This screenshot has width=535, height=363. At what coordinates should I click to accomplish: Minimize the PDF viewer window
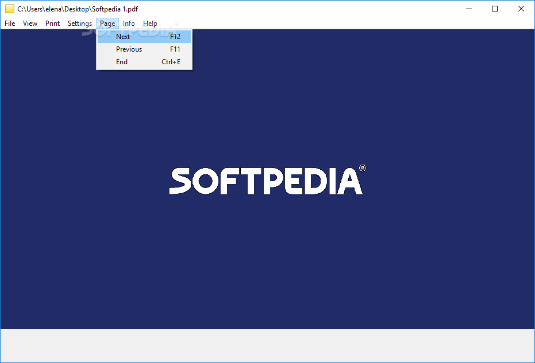click(469, 9)
